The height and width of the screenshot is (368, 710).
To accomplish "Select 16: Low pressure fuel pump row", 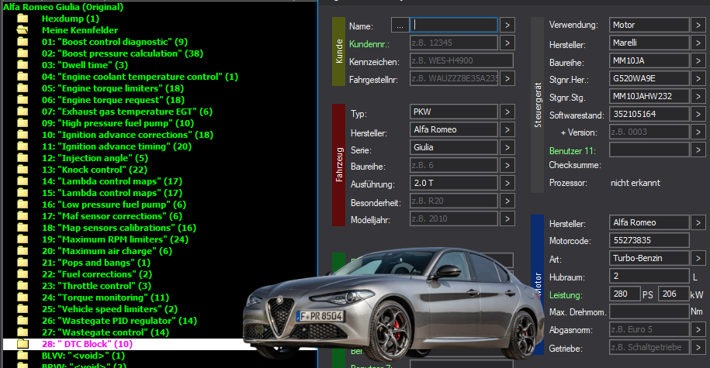I will pyautogui.click(x=113, y=205).
